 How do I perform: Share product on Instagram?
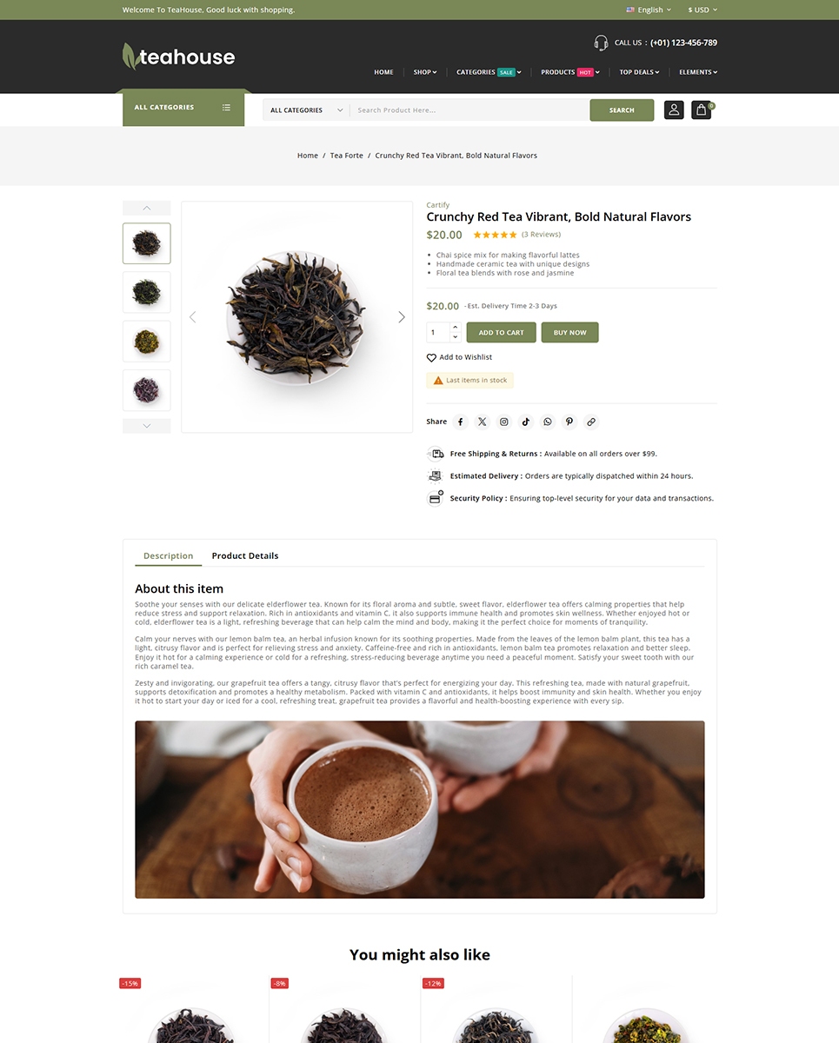pos(504,422)
